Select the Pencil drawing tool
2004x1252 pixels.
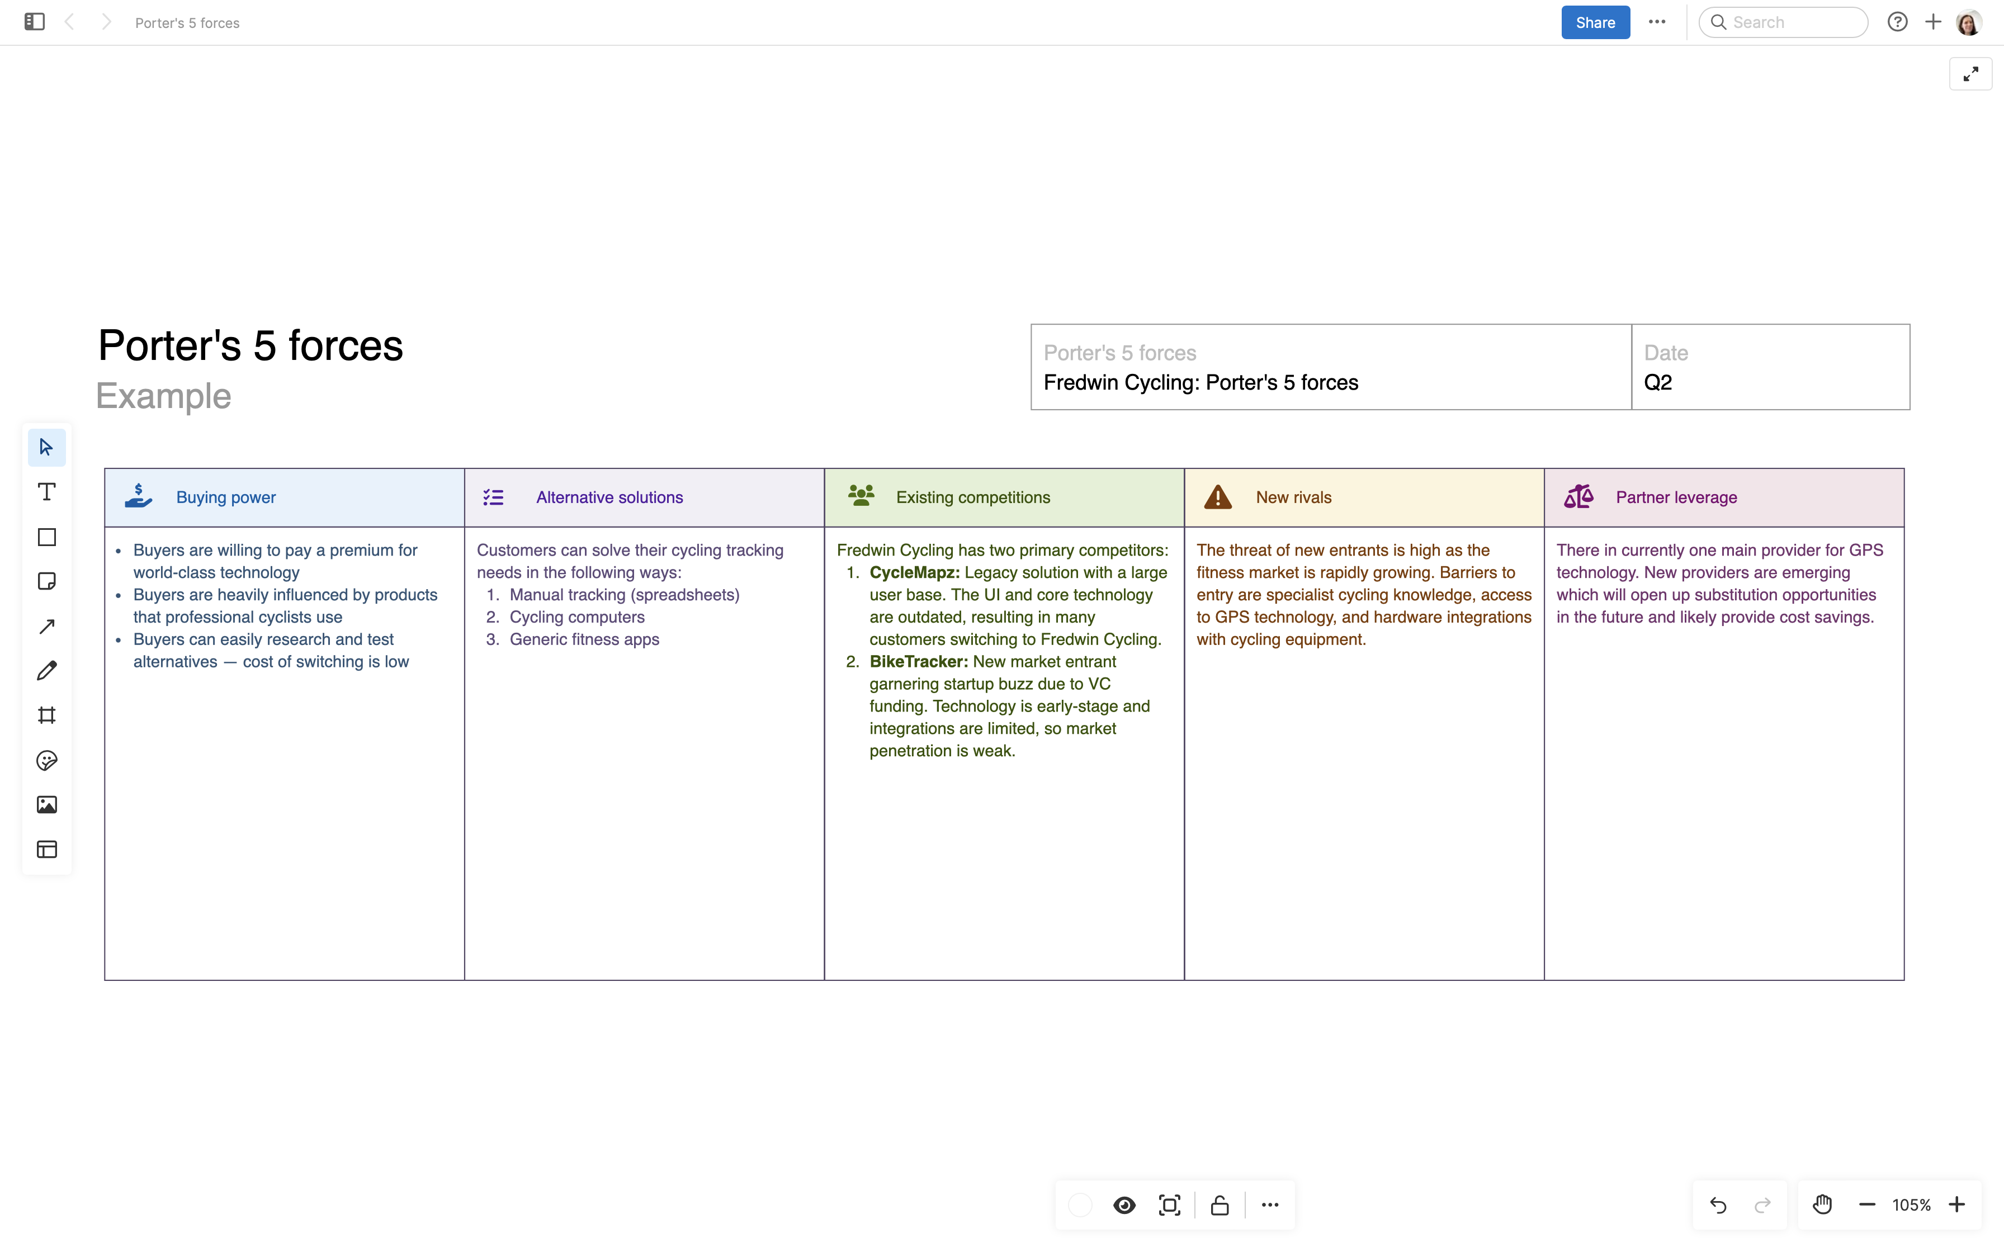click(46, 671)
